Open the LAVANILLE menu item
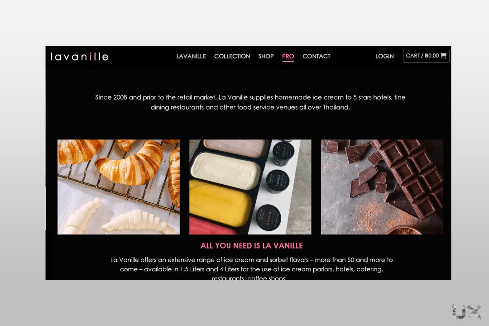 tap(191, 56)
